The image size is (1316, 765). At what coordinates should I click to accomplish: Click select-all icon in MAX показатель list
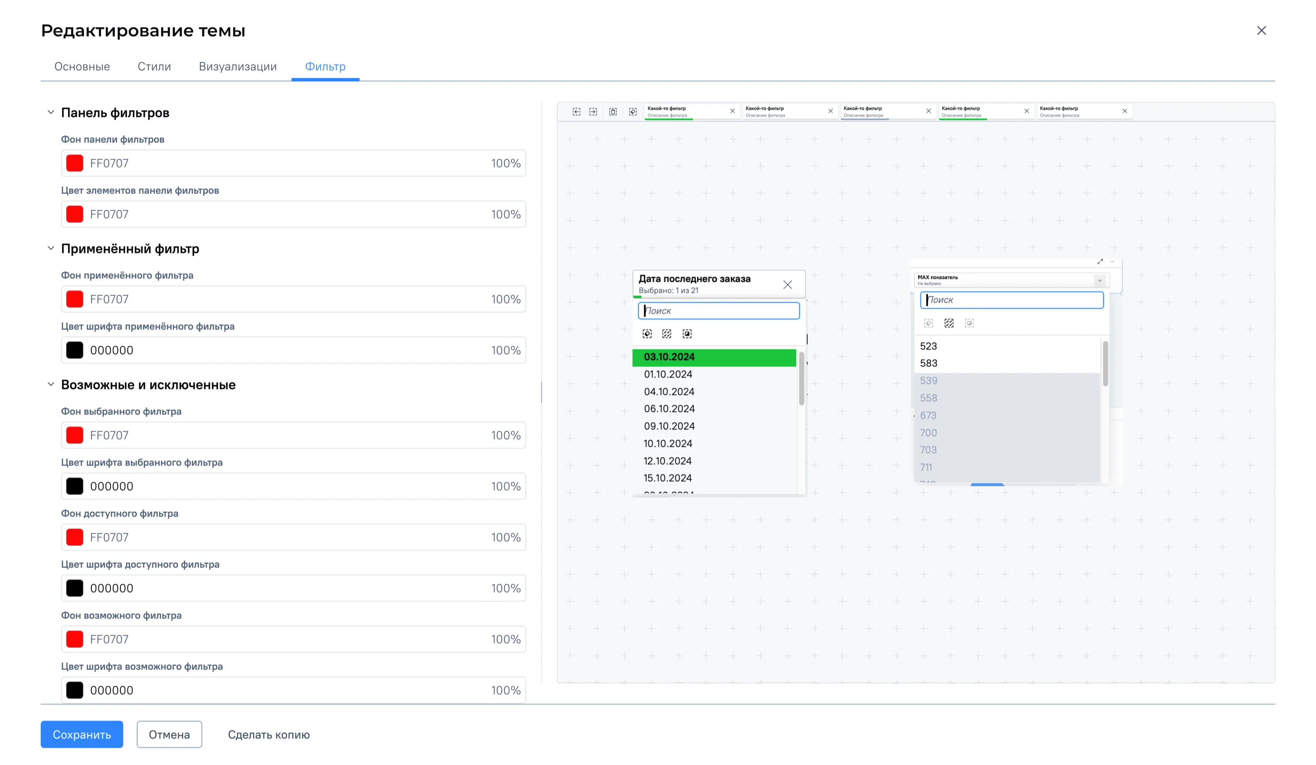pos(949,323)
